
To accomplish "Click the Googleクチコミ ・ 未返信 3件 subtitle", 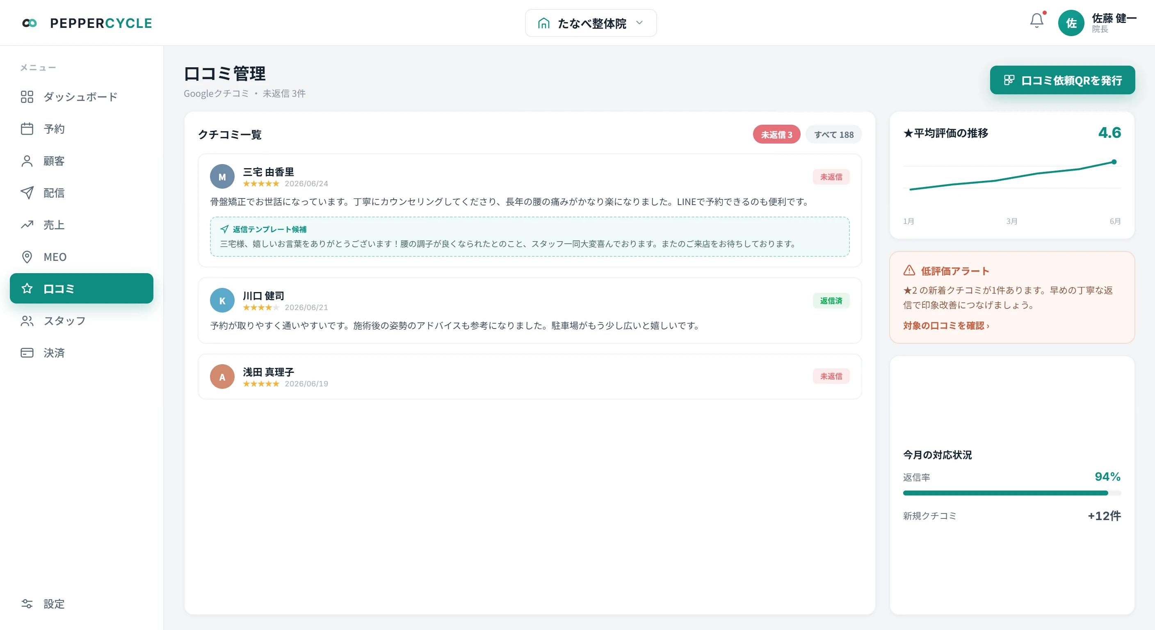I will pyautogui.click(x=244, y=93).
